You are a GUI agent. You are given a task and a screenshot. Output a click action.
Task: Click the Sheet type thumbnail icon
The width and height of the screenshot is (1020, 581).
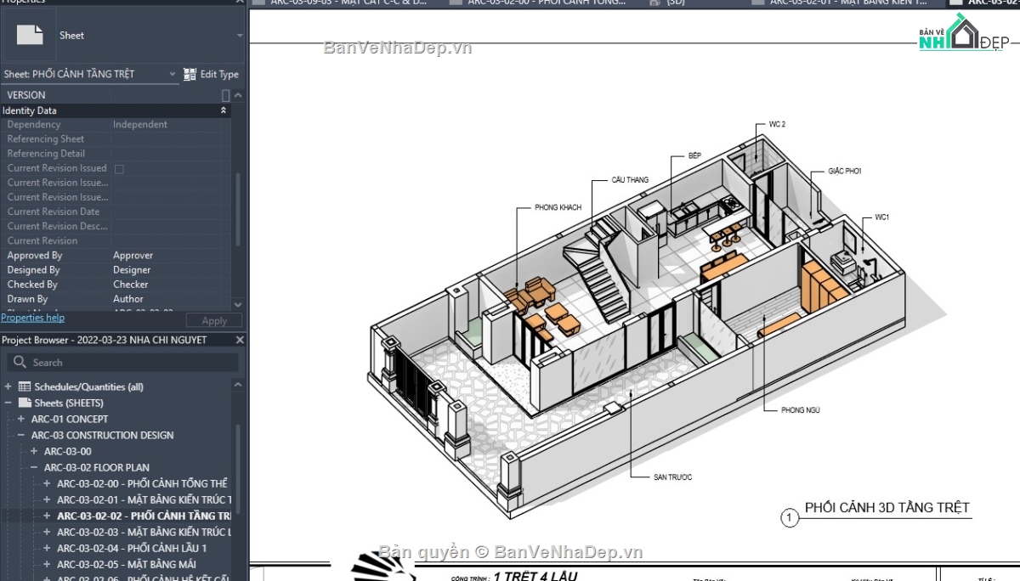coord(31,35)
